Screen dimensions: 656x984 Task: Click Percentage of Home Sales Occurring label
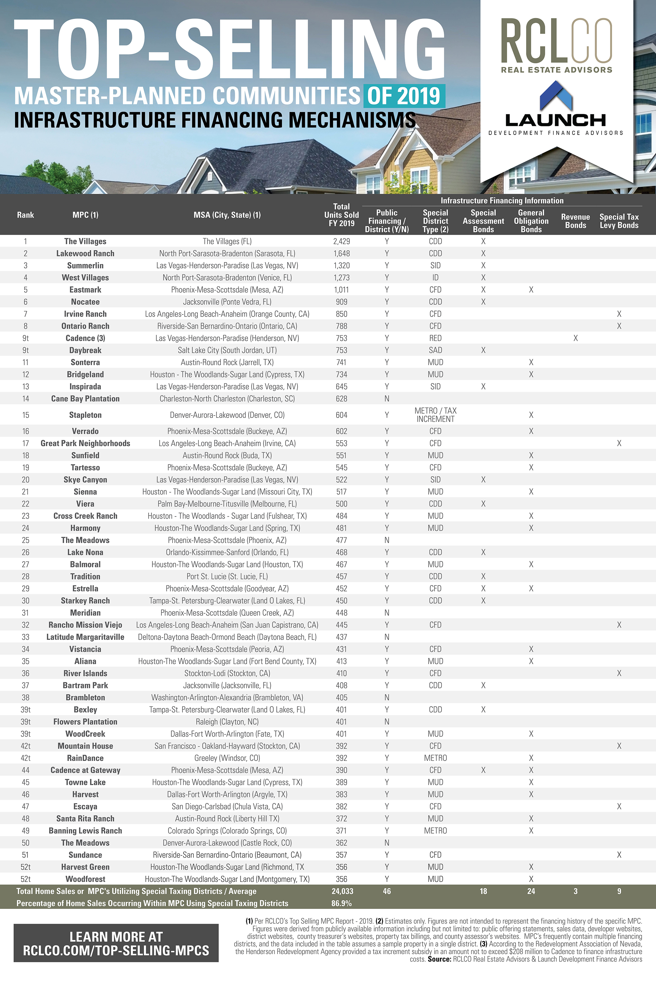[152, 904]
